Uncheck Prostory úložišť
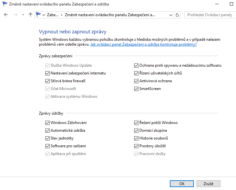Screen dimensions: 236x190 coord(136,146)
